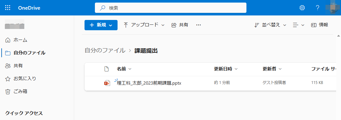Click the folder icon for 自分のファイル
The image size is (341, 120).
click(8, 53)
